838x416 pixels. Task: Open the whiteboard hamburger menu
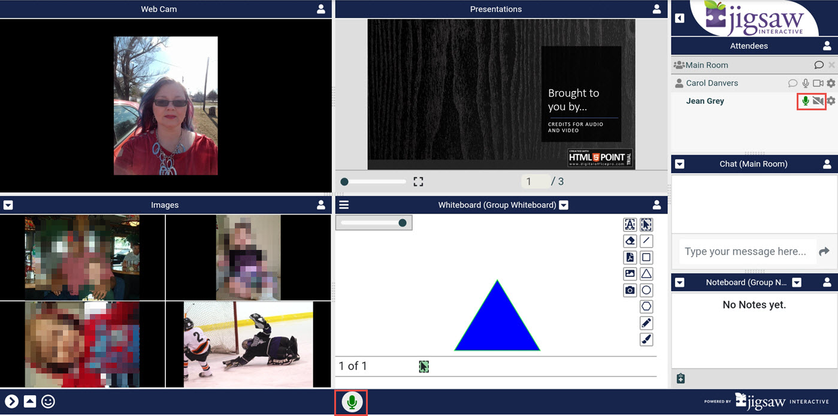344,205
